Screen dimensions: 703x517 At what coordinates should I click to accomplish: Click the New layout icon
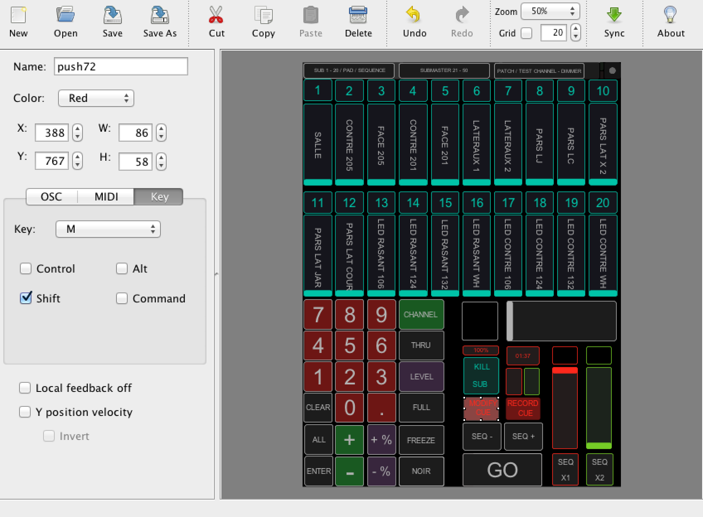pos(18,16)
